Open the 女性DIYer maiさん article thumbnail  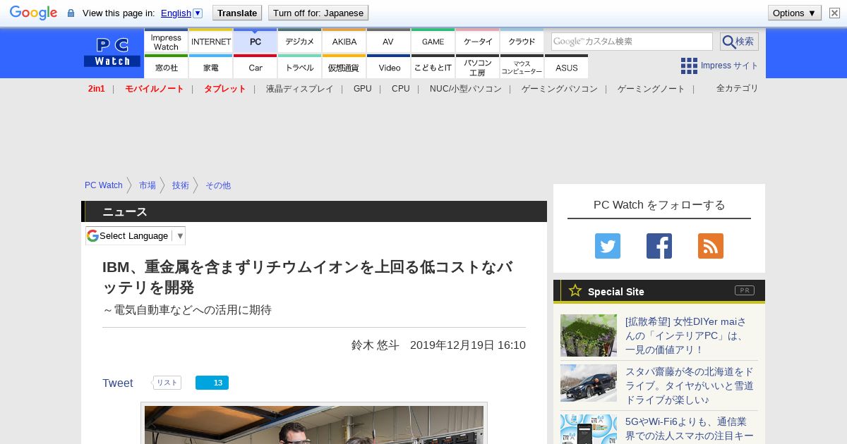[589, 335]
